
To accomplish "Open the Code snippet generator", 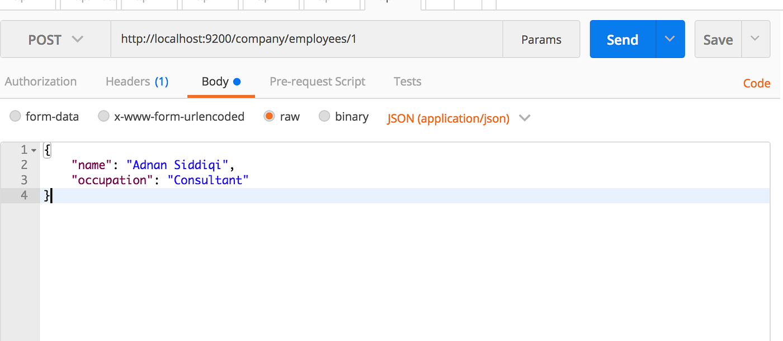I will [756, 83].
